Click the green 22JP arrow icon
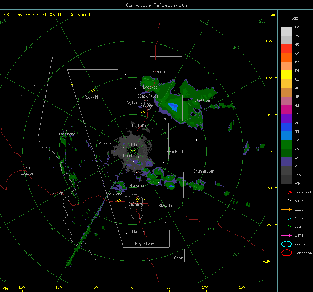The image size is (313, 292). tap(287, 227)
